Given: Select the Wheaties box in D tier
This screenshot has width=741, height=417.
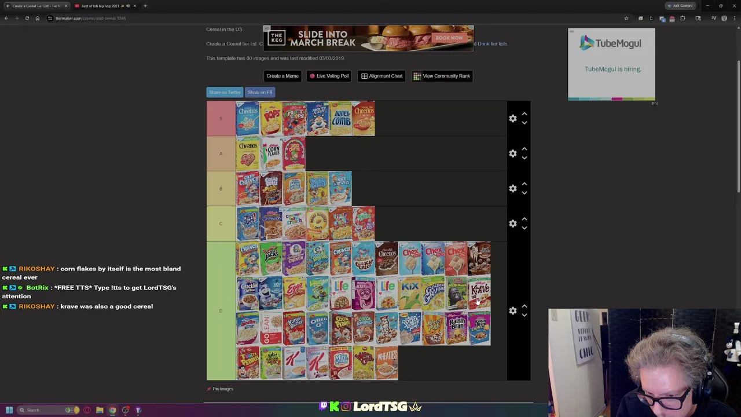Looking at the screenshot, I should [x=386, y=363].
